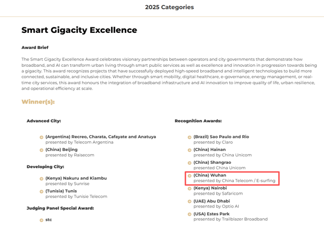Screen dimensions: 324x228
Task: Click the bullet icon beside Nakuru and Kiambu
Action: pyautogui.click(x=42, y=178)
